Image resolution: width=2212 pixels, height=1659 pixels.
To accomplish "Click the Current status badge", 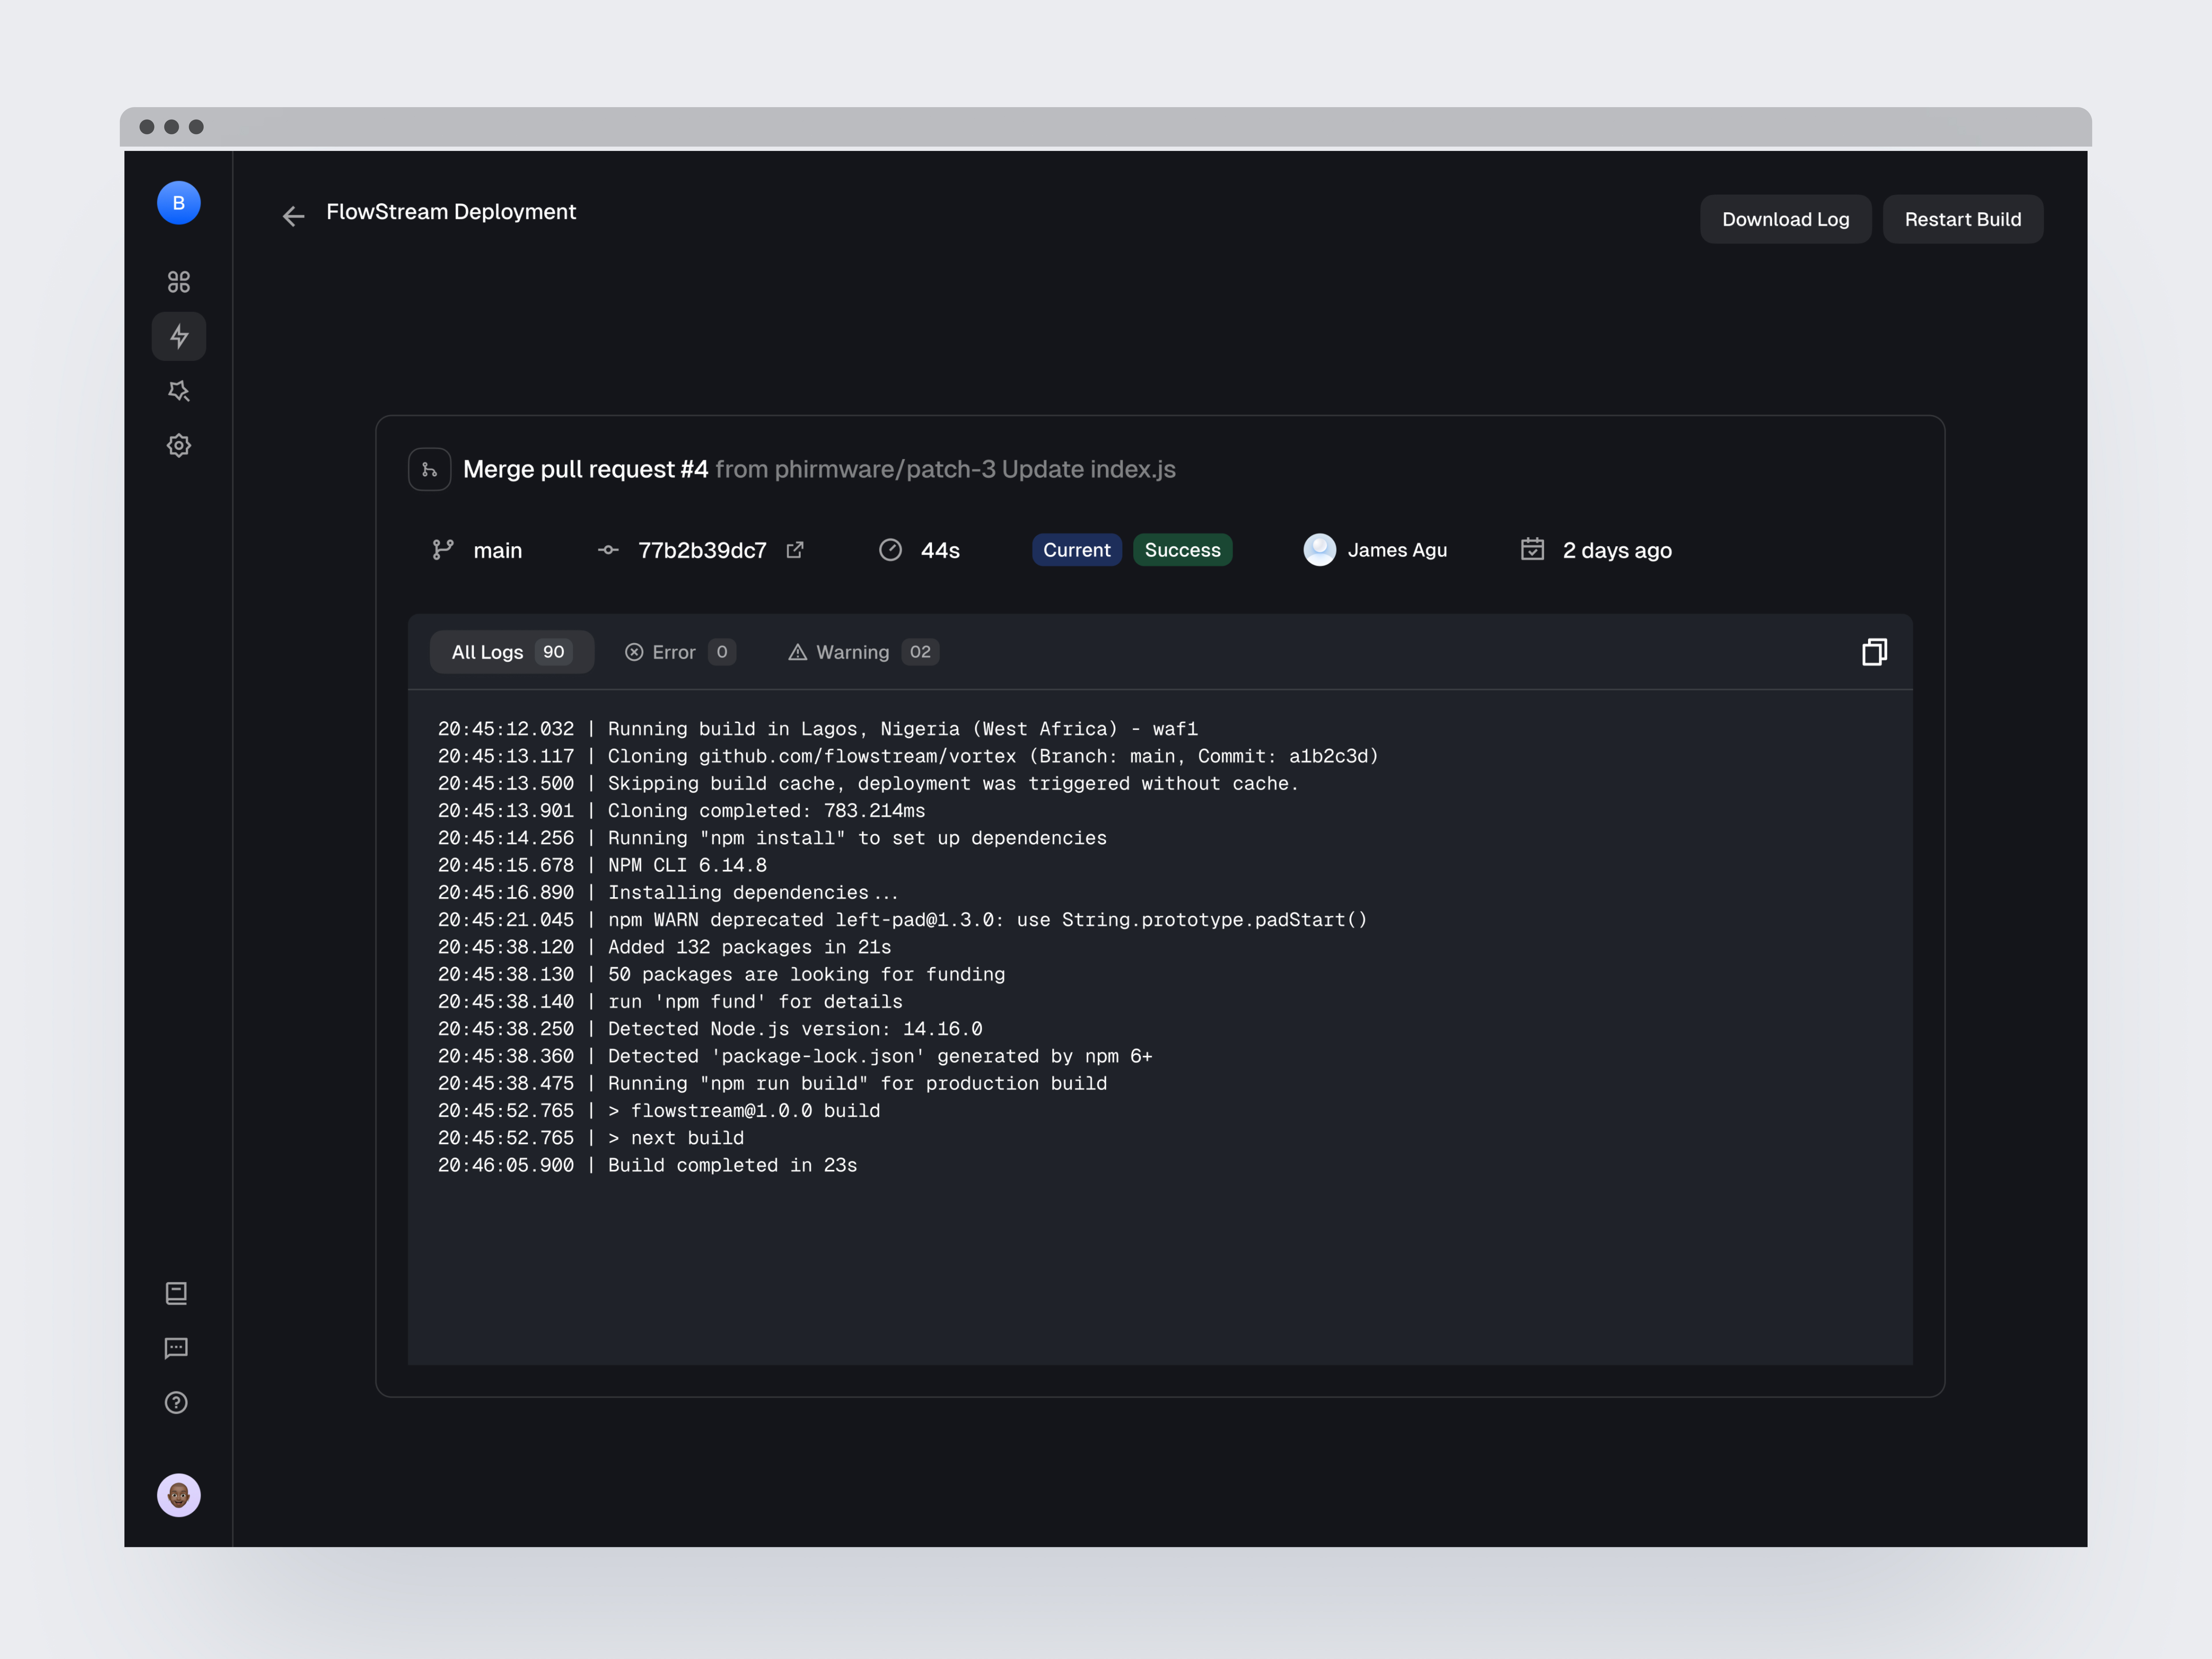I will 1077,550.
